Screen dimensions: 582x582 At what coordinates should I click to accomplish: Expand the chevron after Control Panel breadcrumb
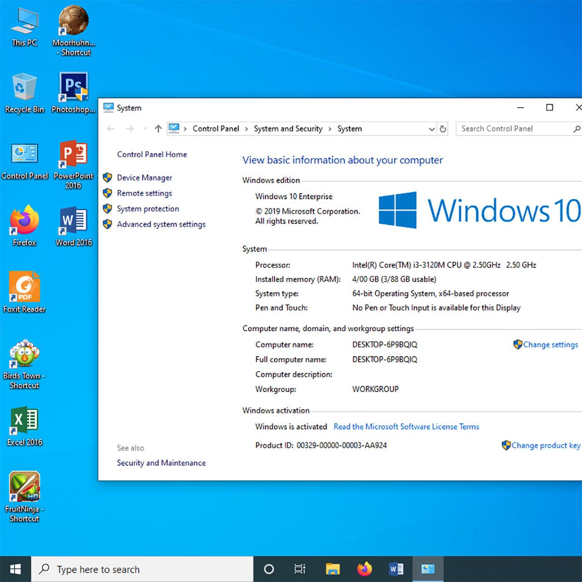coord(246,129)
